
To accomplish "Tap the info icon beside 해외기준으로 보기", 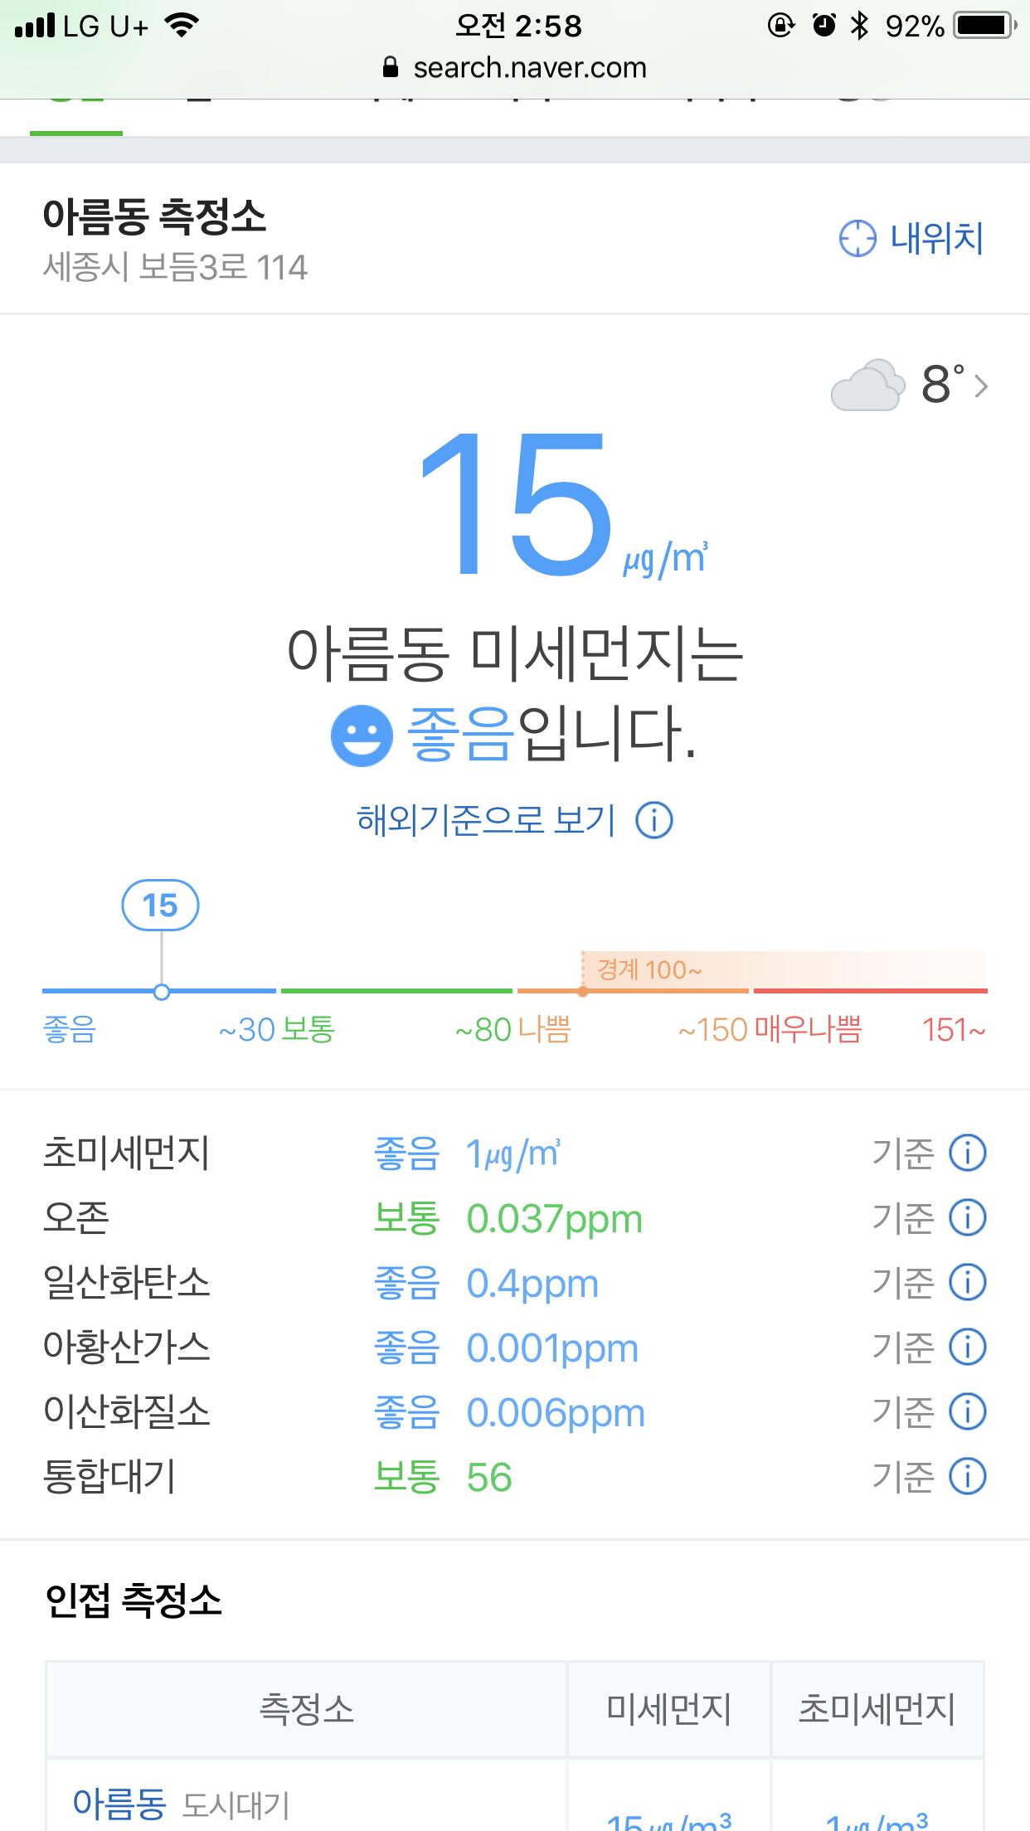I will [654, 820].
